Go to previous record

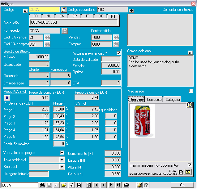(x=104, y=185)
